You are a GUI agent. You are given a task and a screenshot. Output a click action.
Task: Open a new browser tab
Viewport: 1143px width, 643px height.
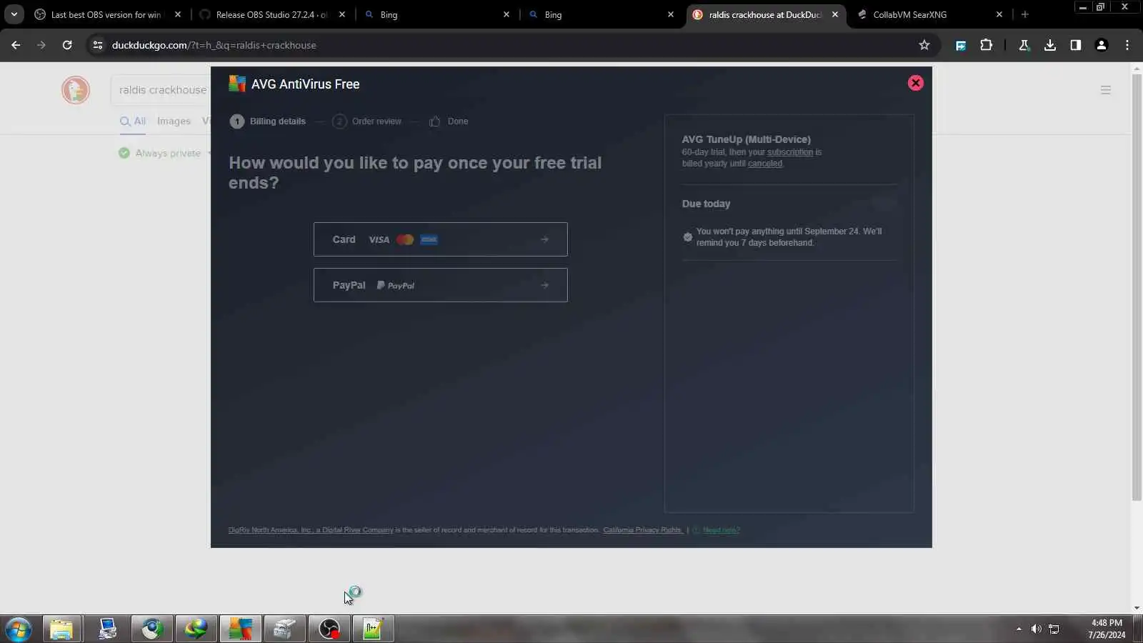[1025, 14]
